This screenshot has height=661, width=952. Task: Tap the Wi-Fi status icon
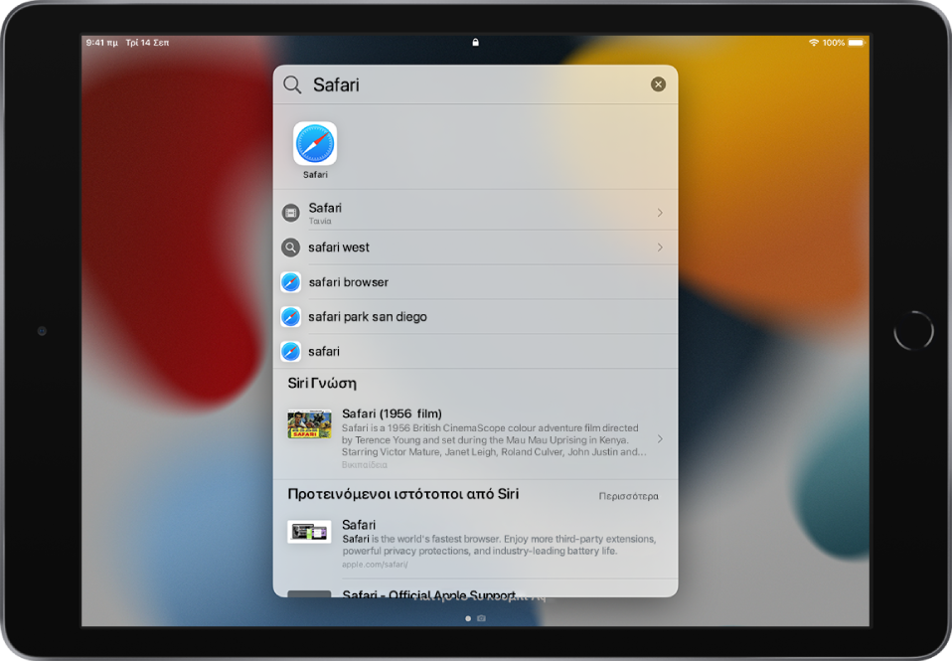[814, 43]
